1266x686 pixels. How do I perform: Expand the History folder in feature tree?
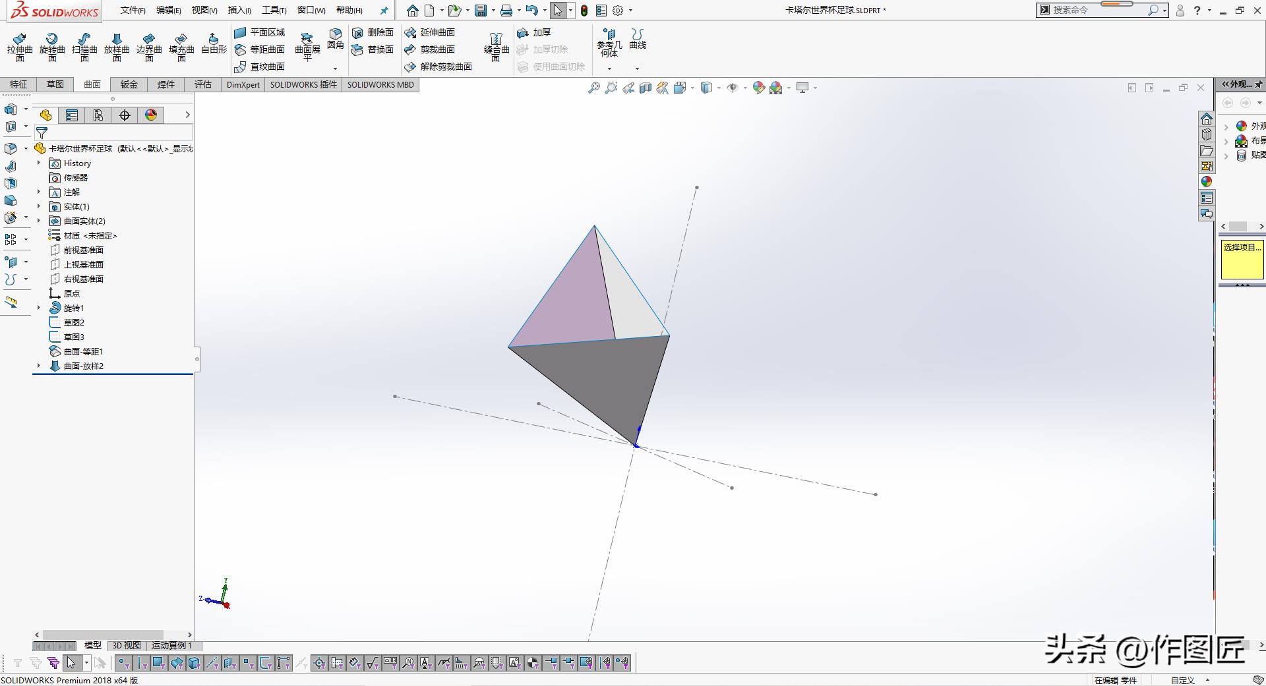click(39, 163)
